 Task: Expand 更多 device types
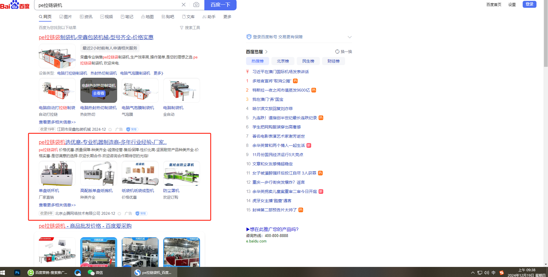(159, 73)
